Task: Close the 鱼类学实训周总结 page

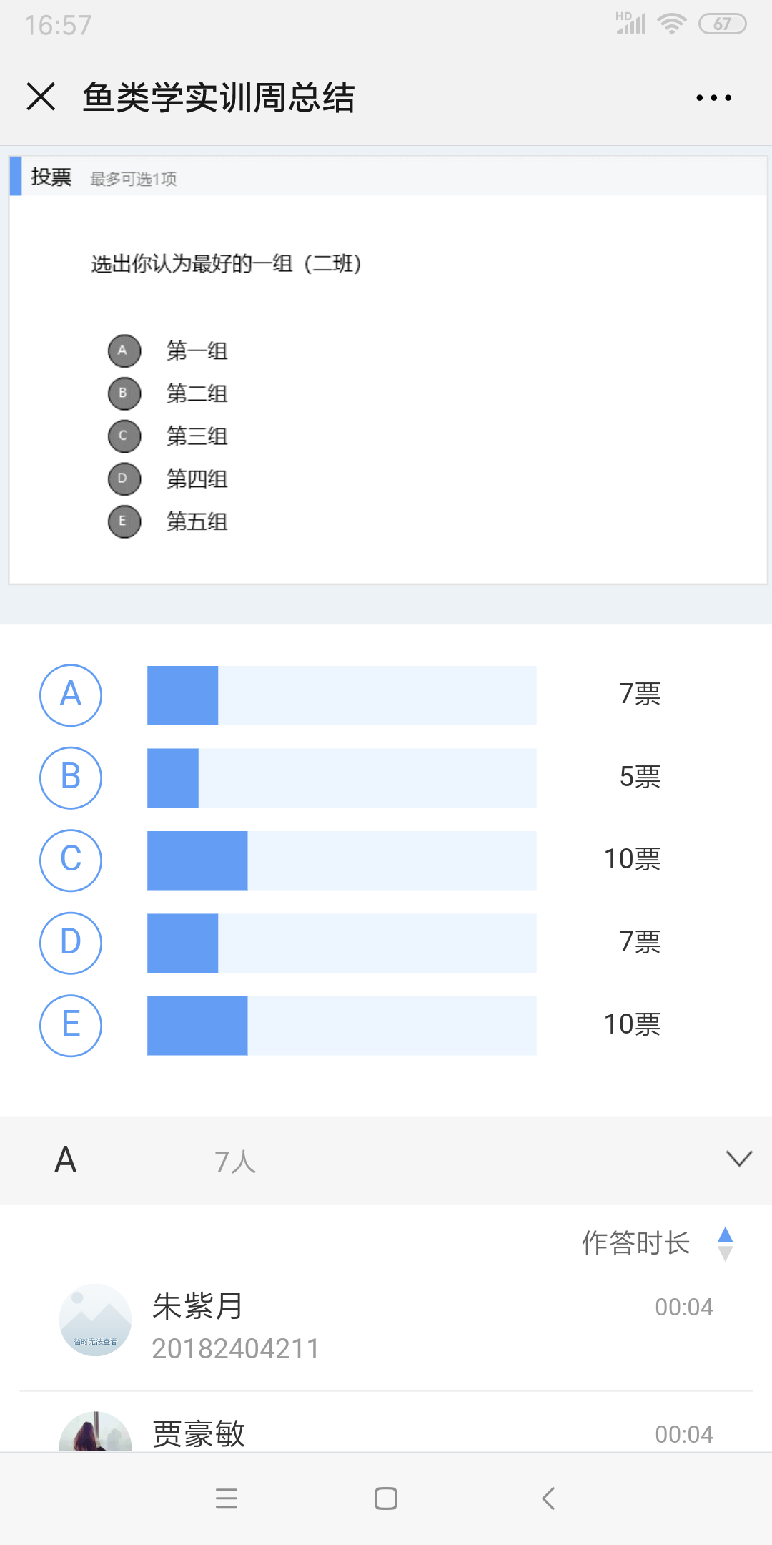Action: (41, 97)
